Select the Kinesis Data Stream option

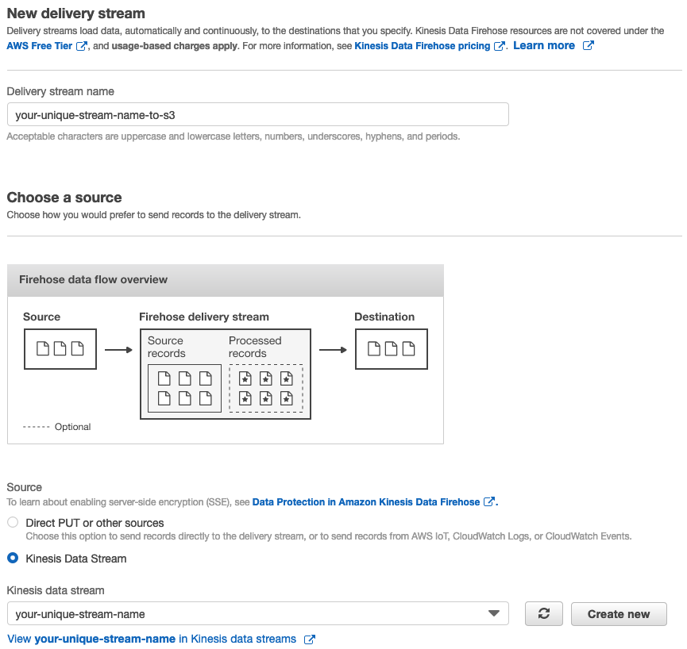coord(12,558)
